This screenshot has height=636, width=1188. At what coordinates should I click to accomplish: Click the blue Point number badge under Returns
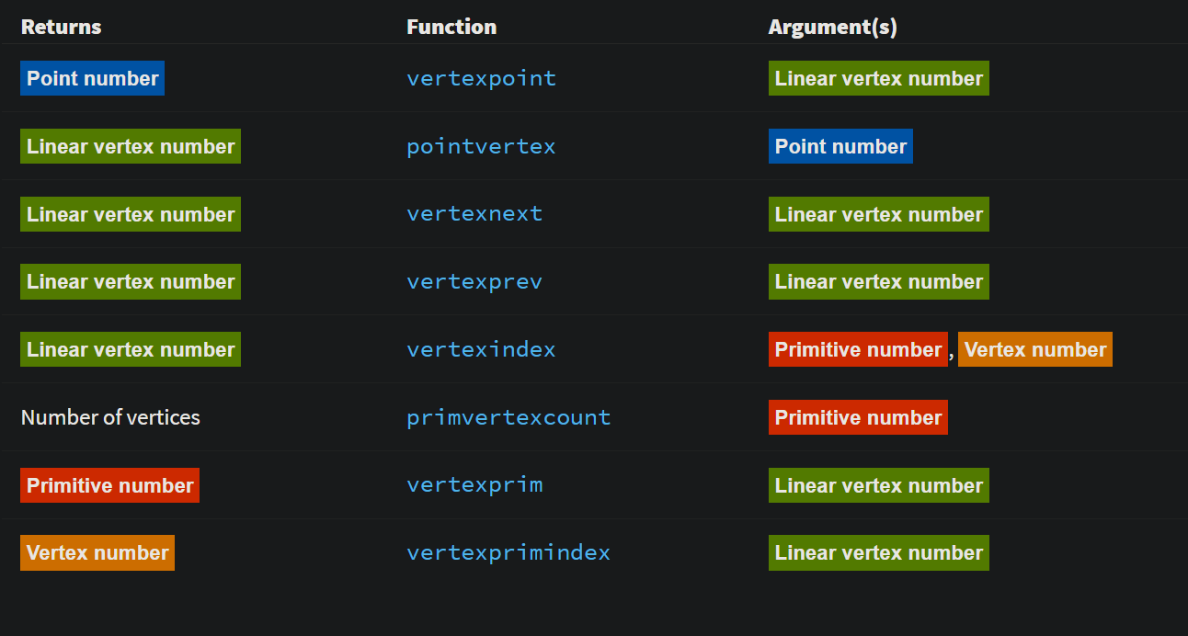92,79
